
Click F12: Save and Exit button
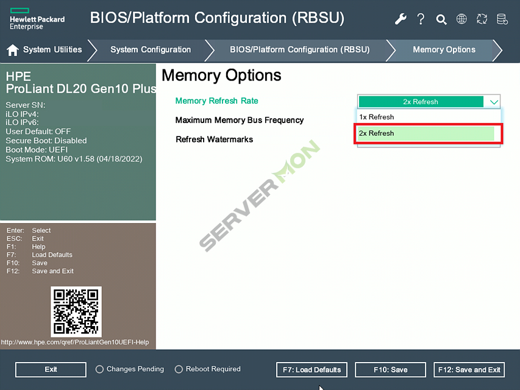(x=469, y=370)
